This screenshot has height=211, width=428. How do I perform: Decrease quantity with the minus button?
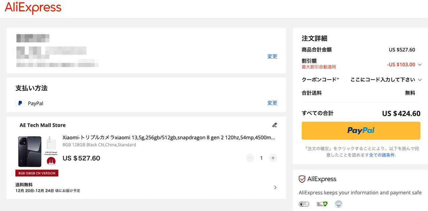tap(250, 158)
